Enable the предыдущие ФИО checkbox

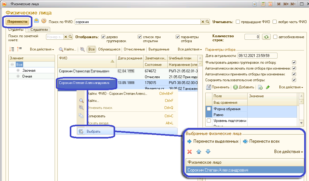click(238, 22)
